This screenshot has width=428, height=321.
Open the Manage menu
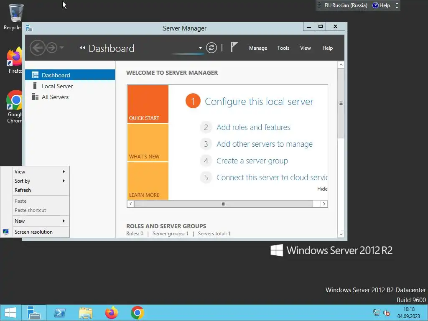tap(258, 48)
